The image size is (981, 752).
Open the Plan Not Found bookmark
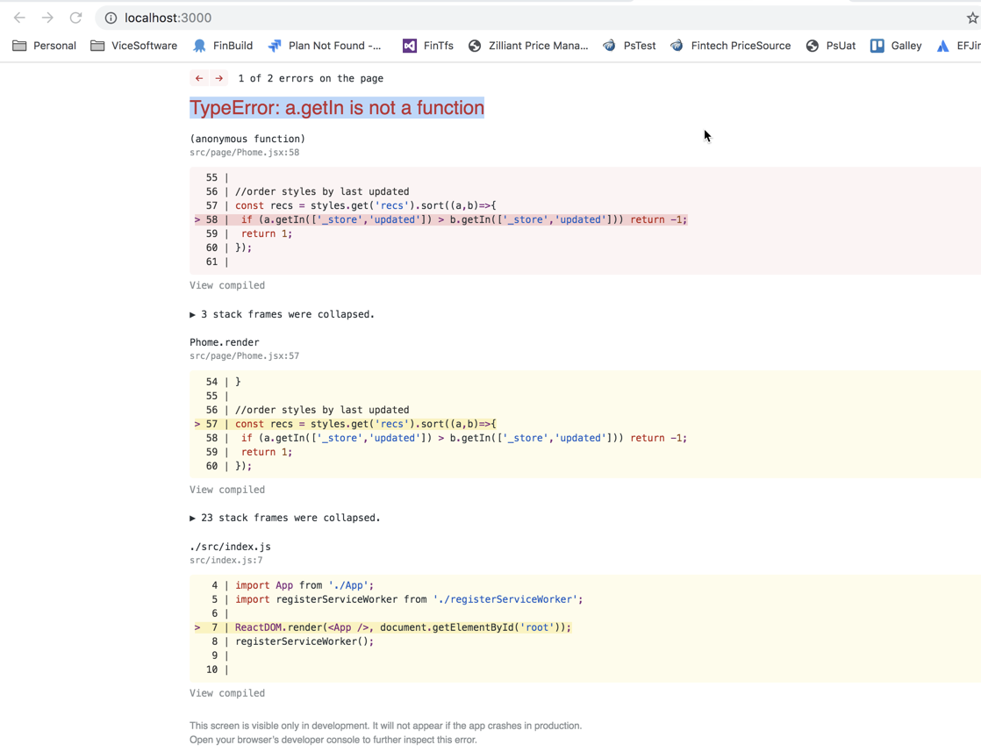tap(325, 46)
